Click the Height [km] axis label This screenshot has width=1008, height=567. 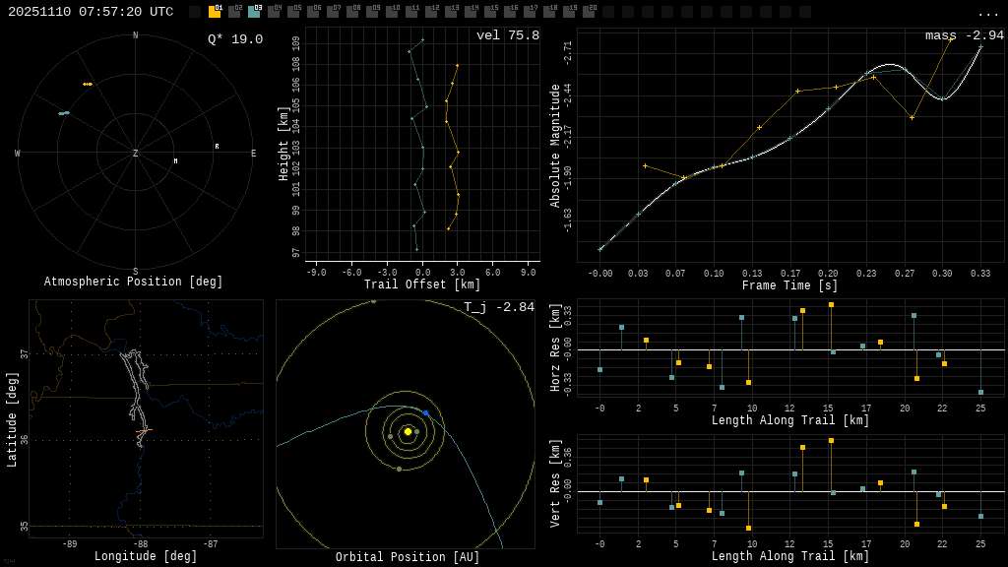click(283, 144)
